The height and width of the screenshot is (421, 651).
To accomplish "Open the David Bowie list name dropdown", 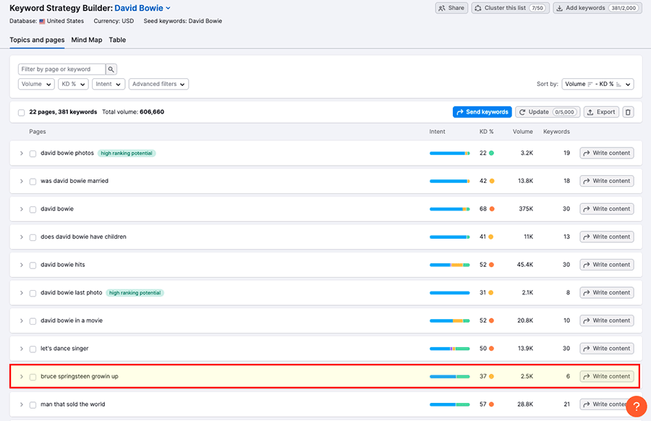I will coord(142,8).
